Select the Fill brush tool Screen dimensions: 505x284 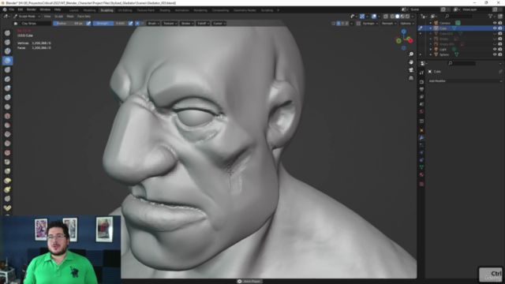7,134
